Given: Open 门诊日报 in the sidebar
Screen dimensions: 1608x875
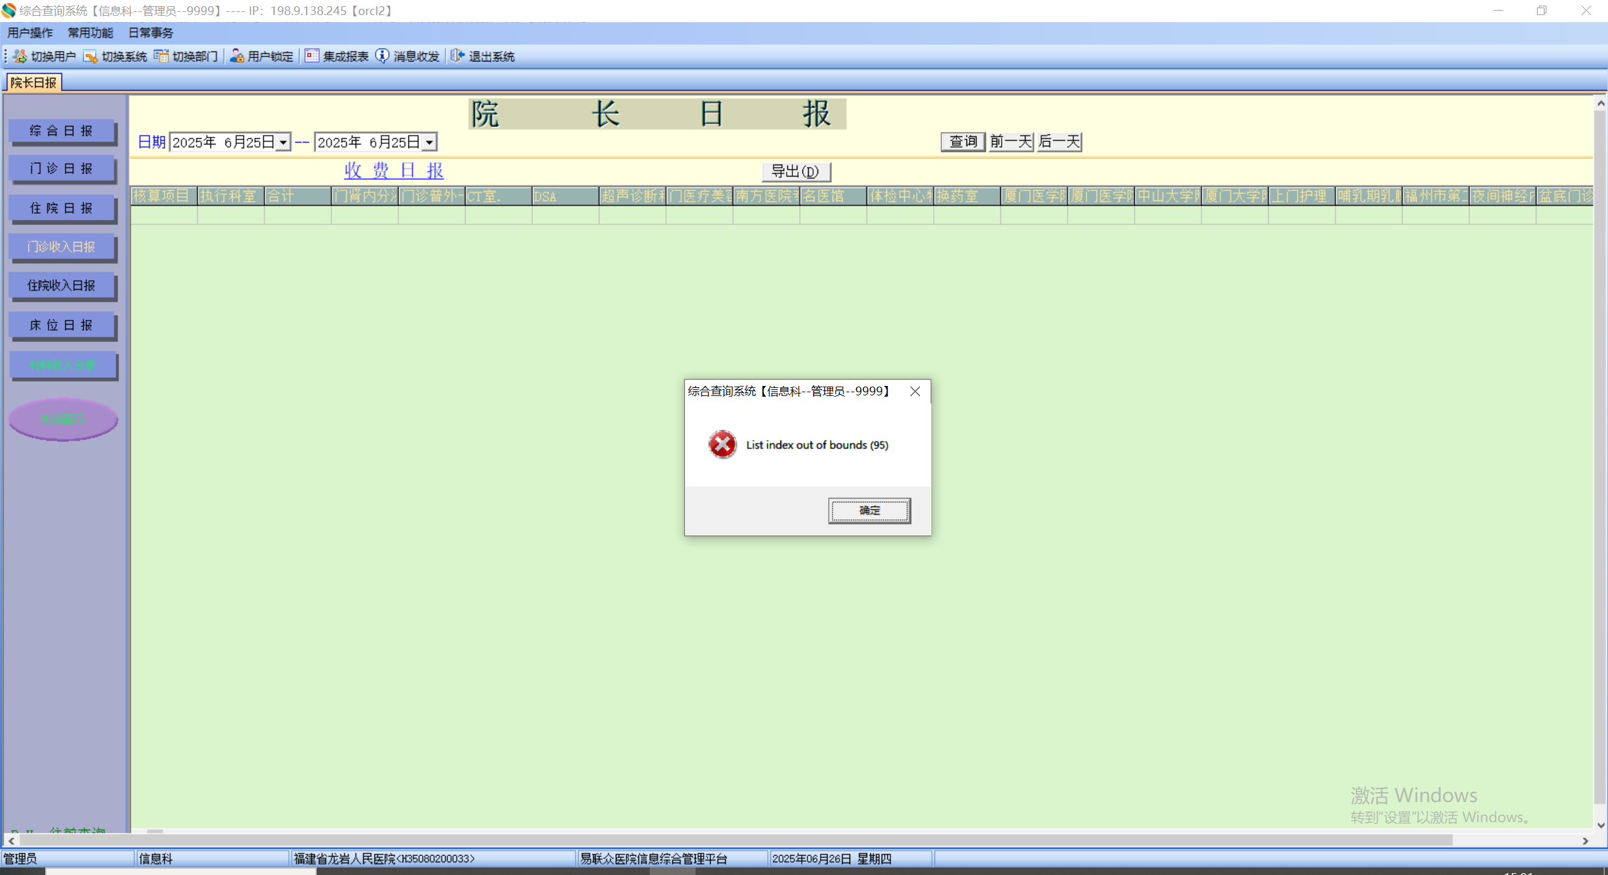Looking at the screenshot, I should click(62, 168).
